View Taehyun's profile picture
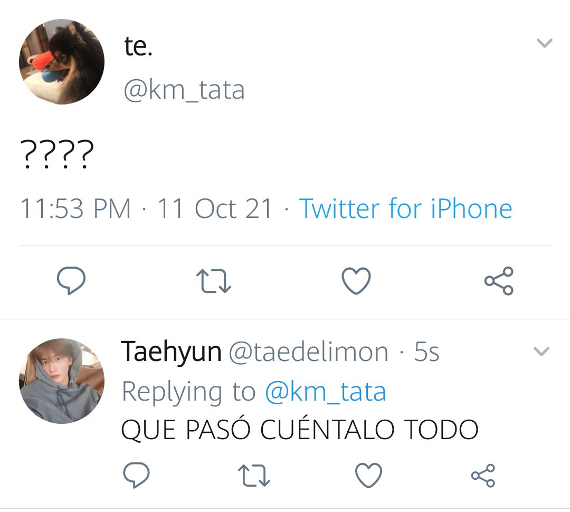 (x=62, y=381)
